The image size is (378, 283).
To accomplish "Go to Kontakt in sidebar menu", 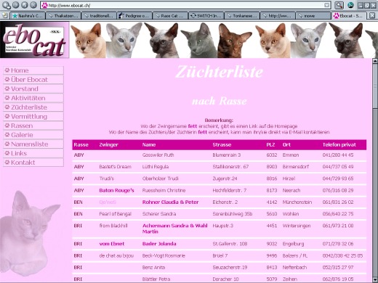I will point(33,163).
